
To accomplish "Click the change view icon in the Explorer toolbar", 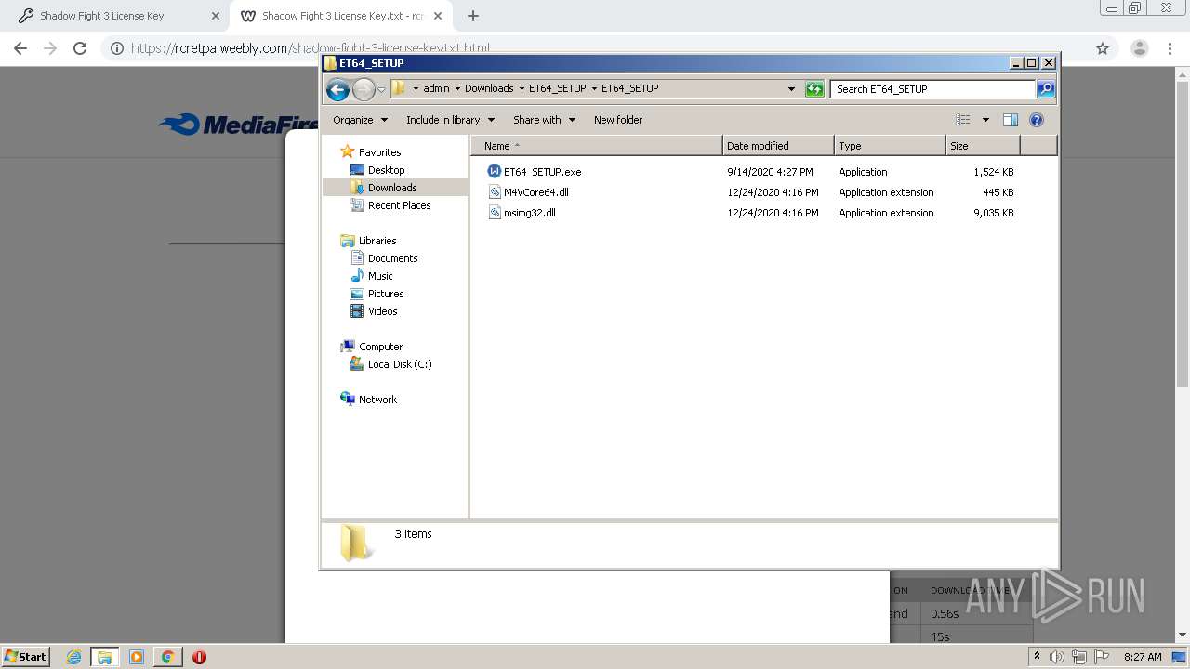I will (963, 120).
